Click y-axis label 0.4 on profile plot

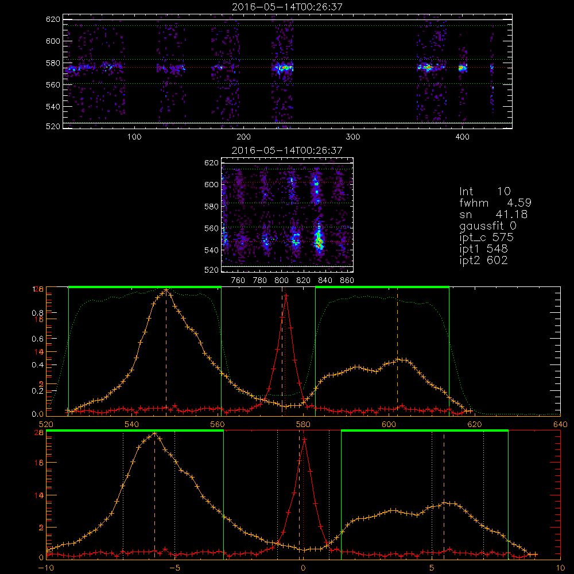[37, 365]
